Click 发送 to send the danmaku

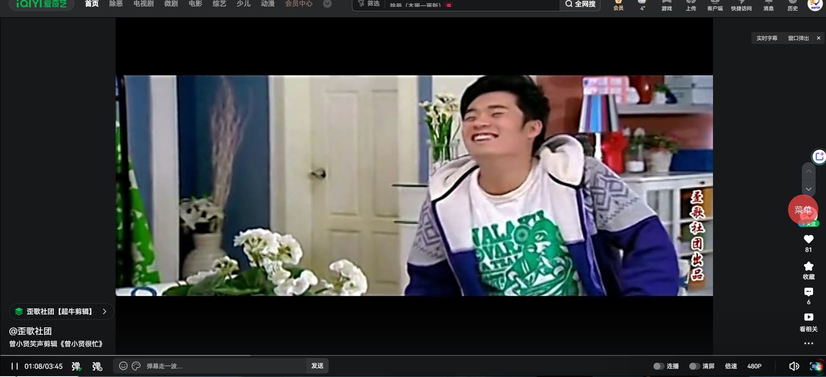click(x=317, y=366)
